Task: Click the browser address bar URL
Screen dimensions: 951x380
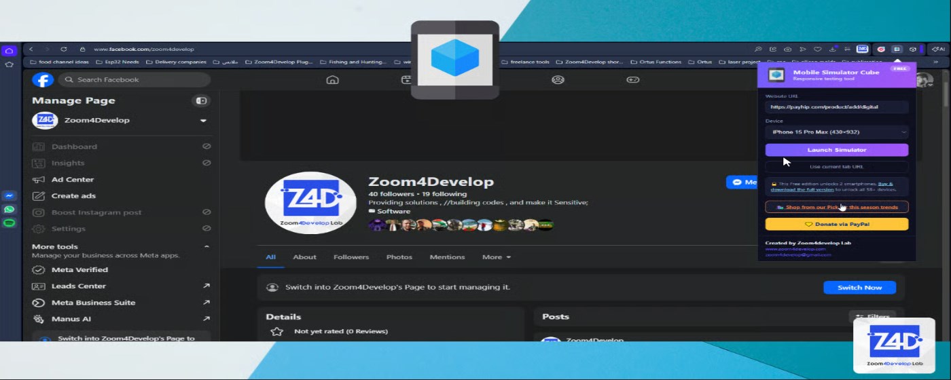Action: [143, 50]
